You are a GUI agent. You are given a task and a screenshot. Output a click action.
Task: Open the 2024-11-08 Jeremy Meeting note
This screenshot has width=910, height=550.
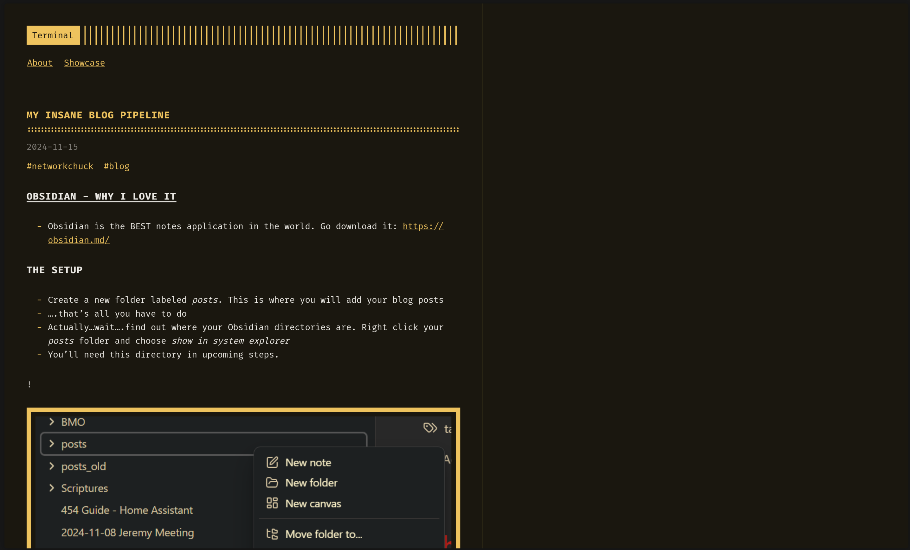pos(127,533)
